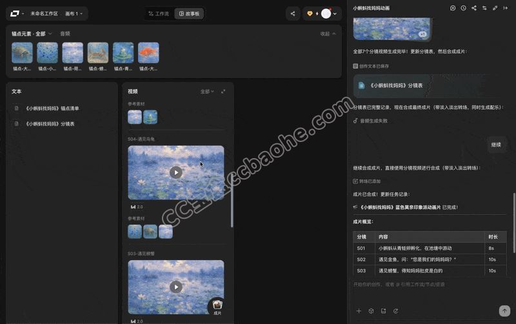Open chat history clock icon
516x324 pixels.
463,8
